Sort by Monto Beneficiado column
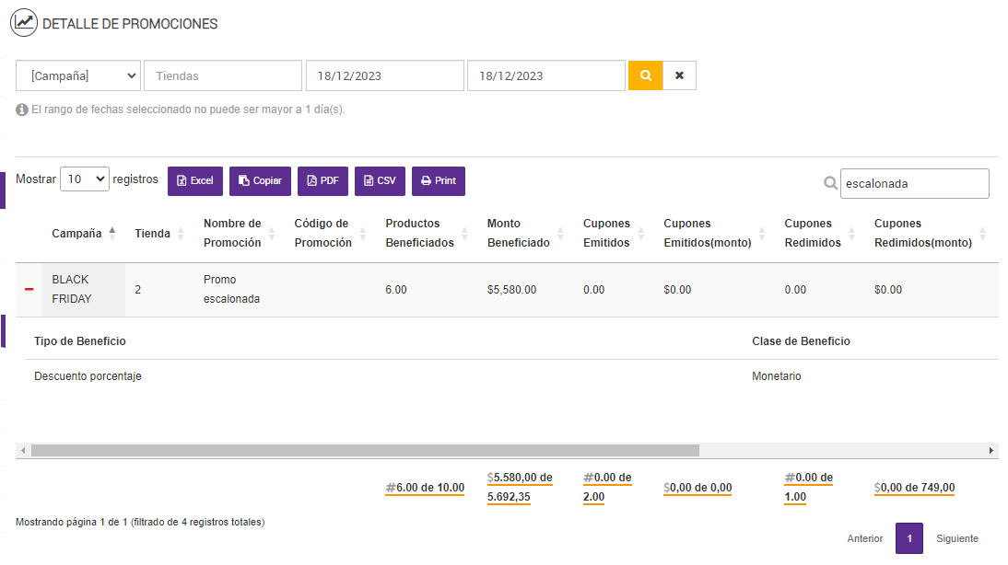 [x=519, y=234]
